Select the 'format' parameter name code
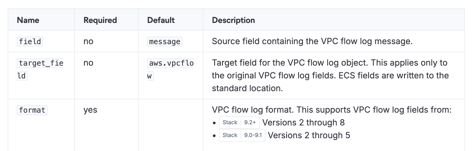The image size is (472, 151). (x=32, y=110)
